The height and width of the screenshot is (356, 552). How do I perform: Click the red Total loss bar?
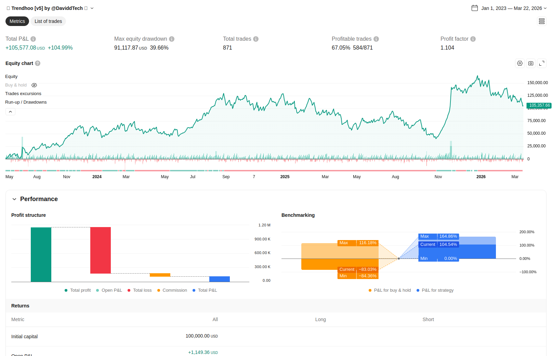point(101,250)
